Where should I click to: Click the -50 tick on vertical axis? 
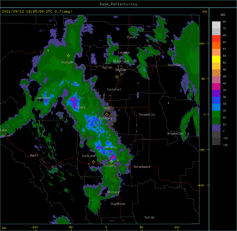[202, 150]
